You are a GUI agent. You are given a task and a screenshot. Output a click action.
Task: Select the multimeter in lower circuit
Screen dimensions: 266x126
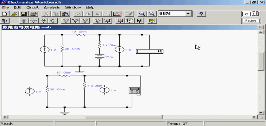(135, 90)
